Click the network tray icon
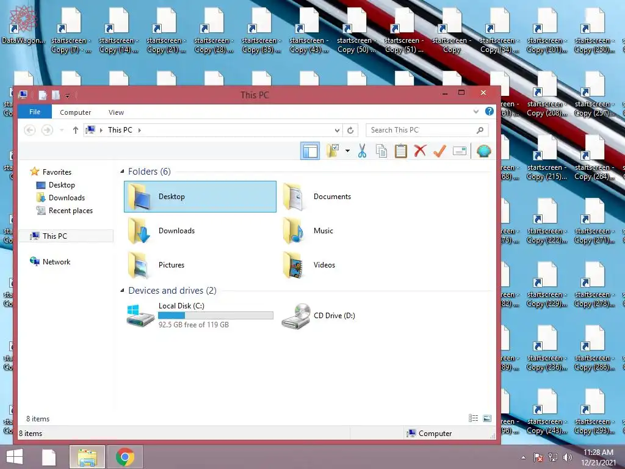This screenshot has width=625, height=469. [x=553, y=457]
